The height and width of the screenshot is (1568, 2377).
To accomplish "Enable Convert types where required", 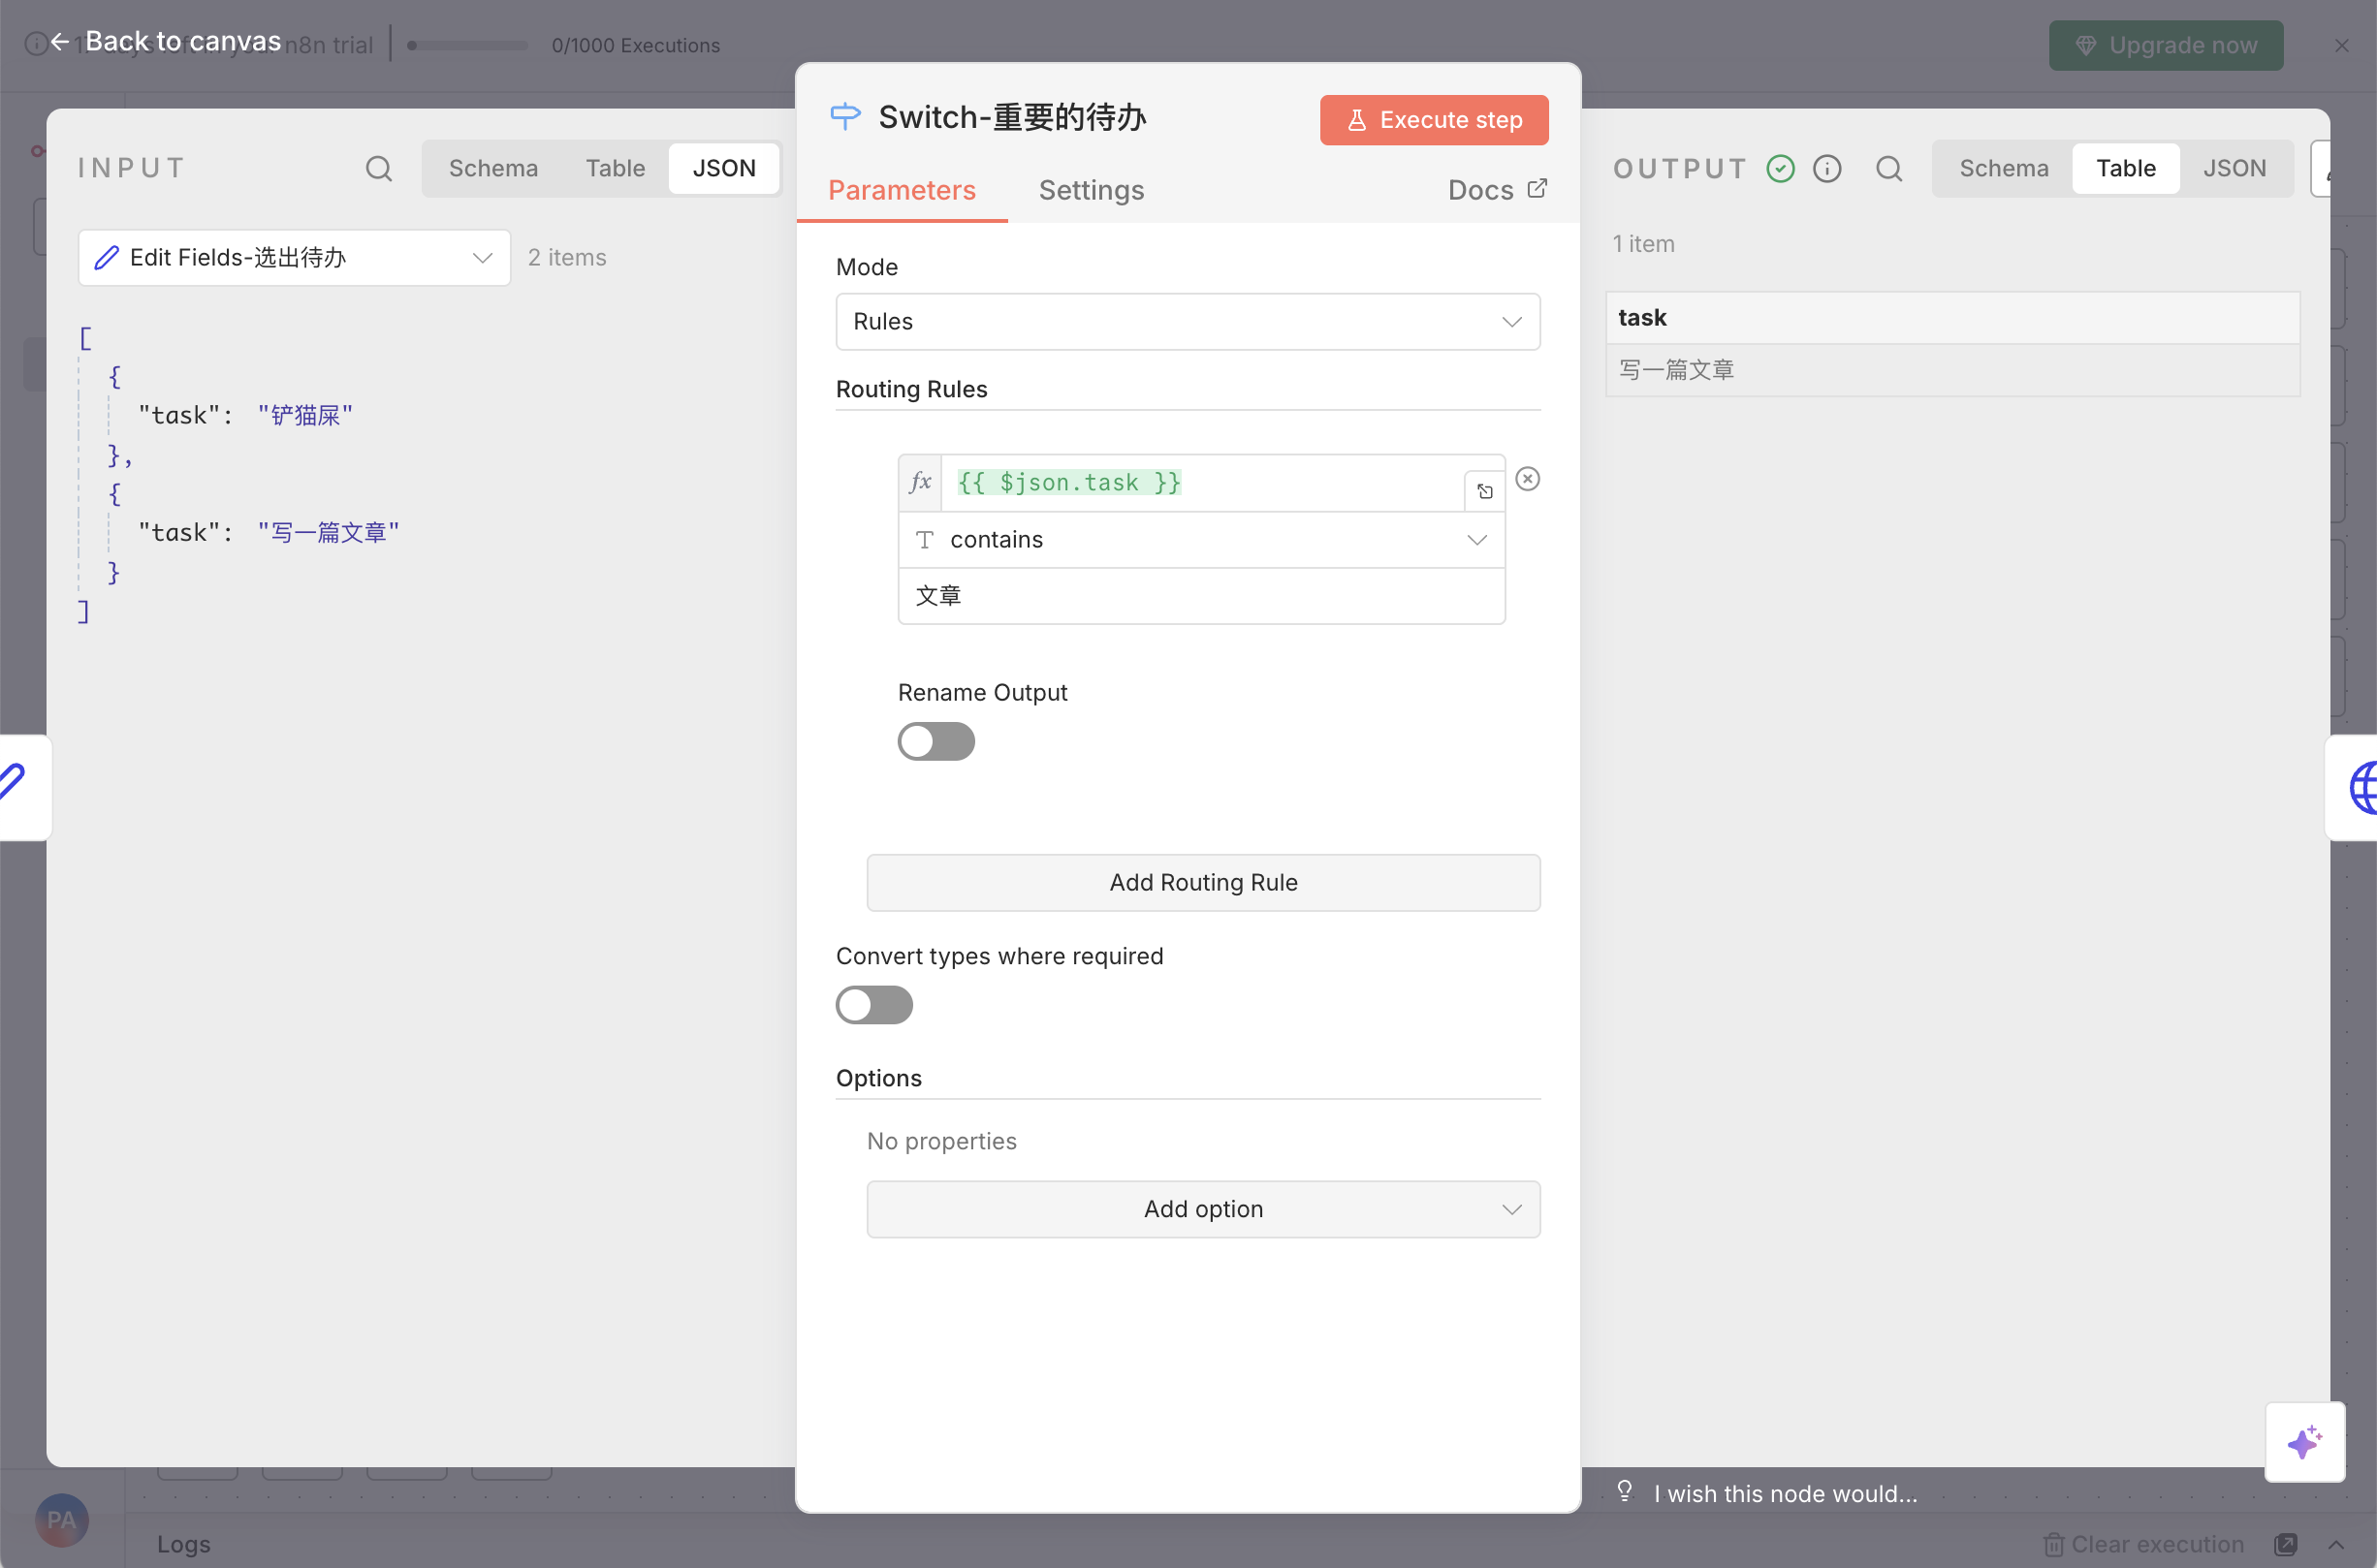I will pos(873,1005).
